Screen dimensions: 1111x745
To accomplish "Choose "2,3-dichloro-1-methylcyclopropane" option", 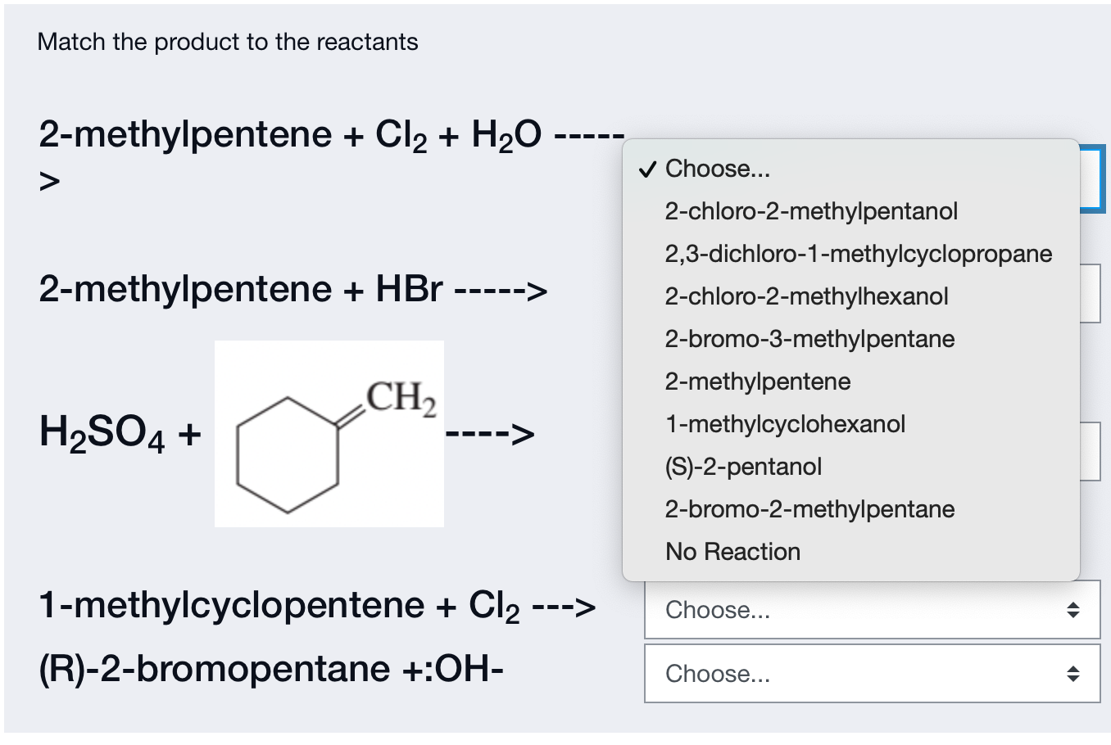I will click(x=858, y=254).
